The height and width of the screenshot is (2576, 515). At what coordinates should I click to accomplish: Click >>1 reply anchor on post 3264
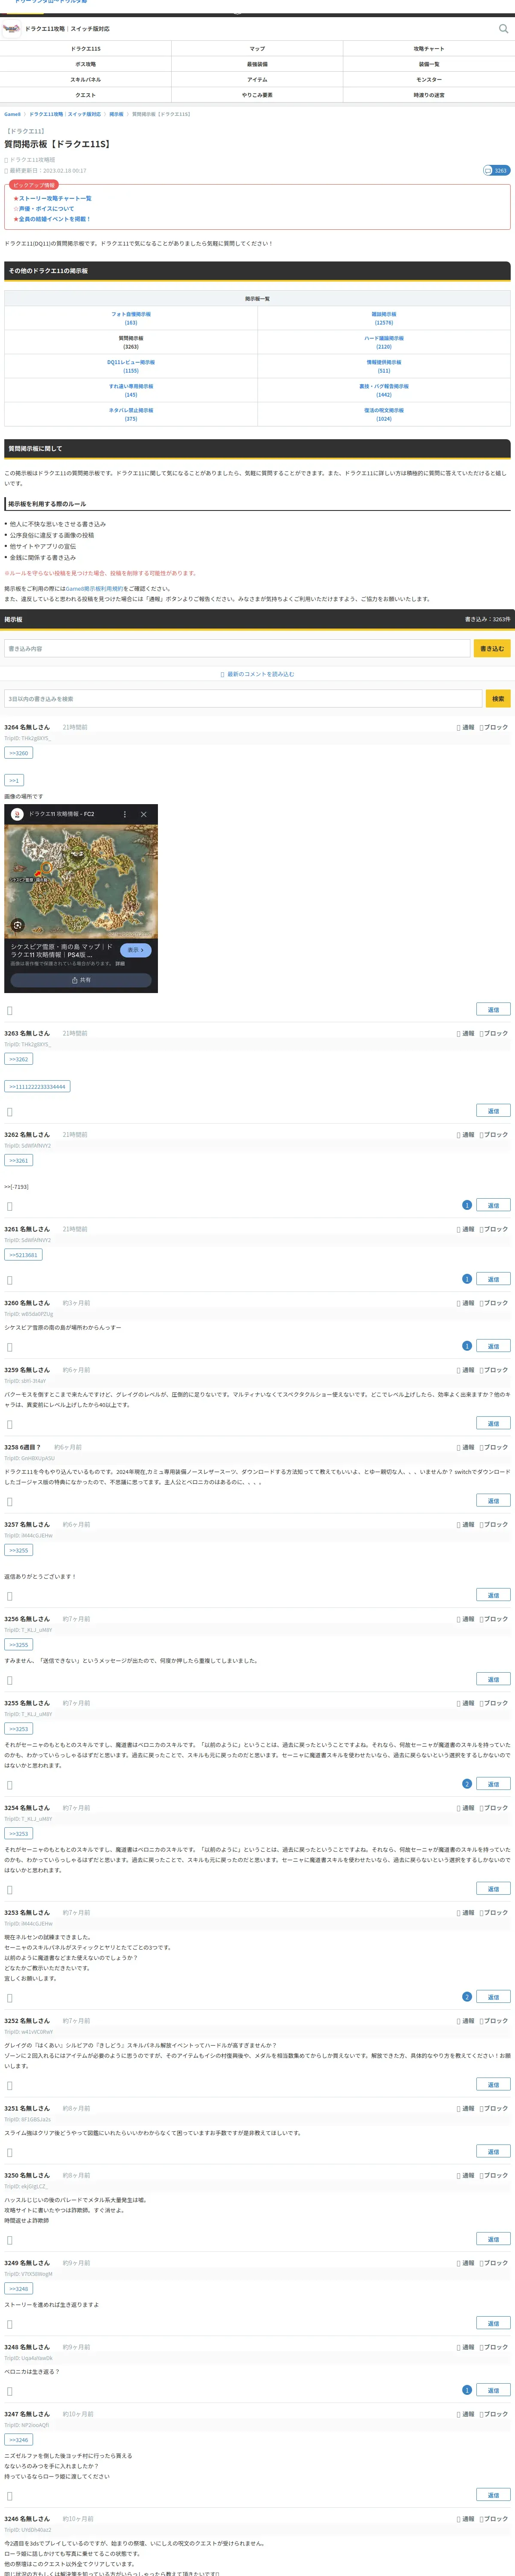click(x=14, y=780)
